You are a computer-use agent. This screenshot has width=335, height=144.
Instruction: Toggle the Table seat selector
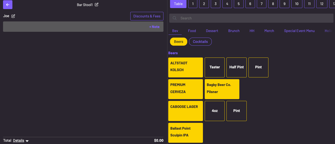coord(178,4)
